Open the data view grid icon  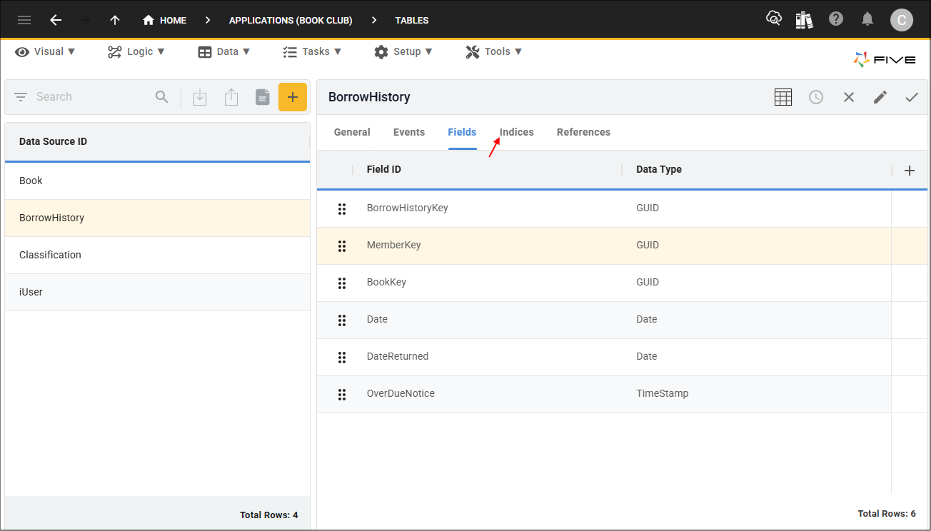pos(783,97)
